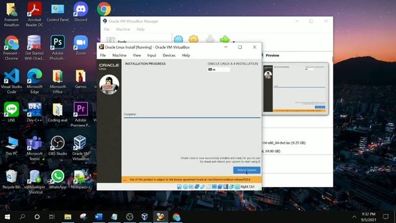Click the installation progress bar labeled Complete
Screen dimensions: 396x223
click(x=192, y=118)
